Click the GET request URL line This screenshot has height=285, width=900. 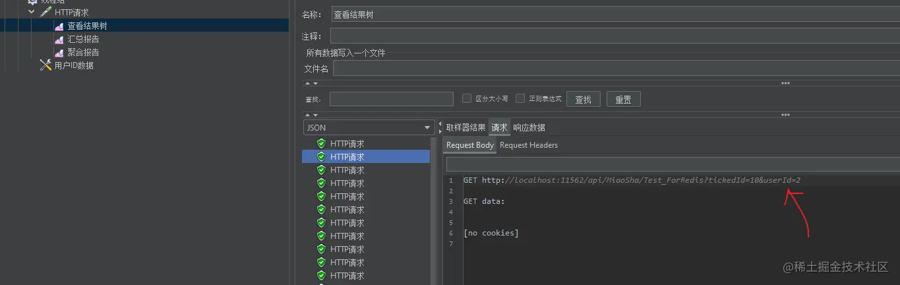632,180
